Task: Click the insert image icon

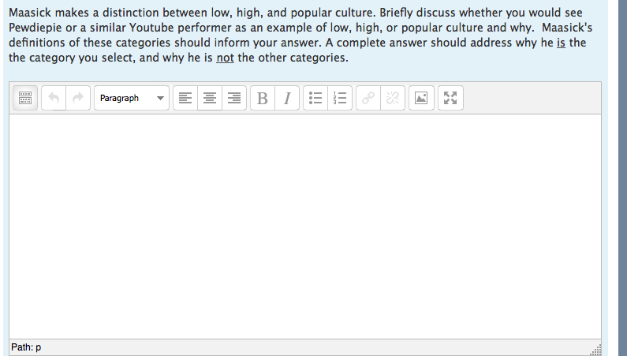Action: 421,98
